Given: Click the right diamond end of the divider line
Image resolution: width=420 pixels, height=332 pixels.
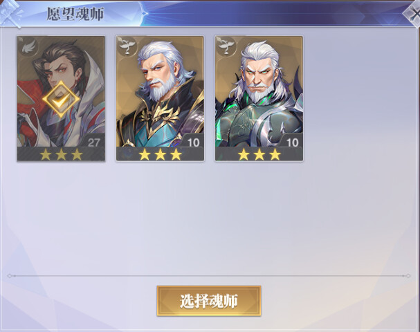Looking at the screenshot, I should (408, 276).
